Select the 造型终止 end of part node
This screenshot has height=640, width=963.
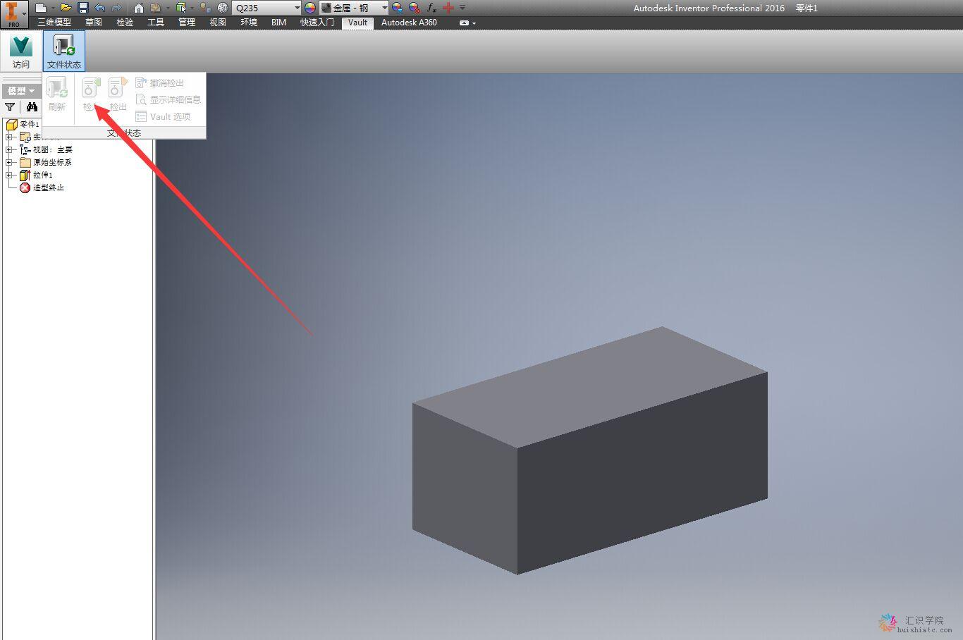[x=42, y=187]
